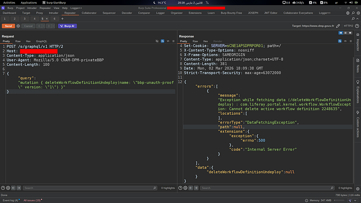Image resolution: width=361 pixels, height=203 pixels.
Task: Open Burp settings gear top right
Action: (358, 13)
